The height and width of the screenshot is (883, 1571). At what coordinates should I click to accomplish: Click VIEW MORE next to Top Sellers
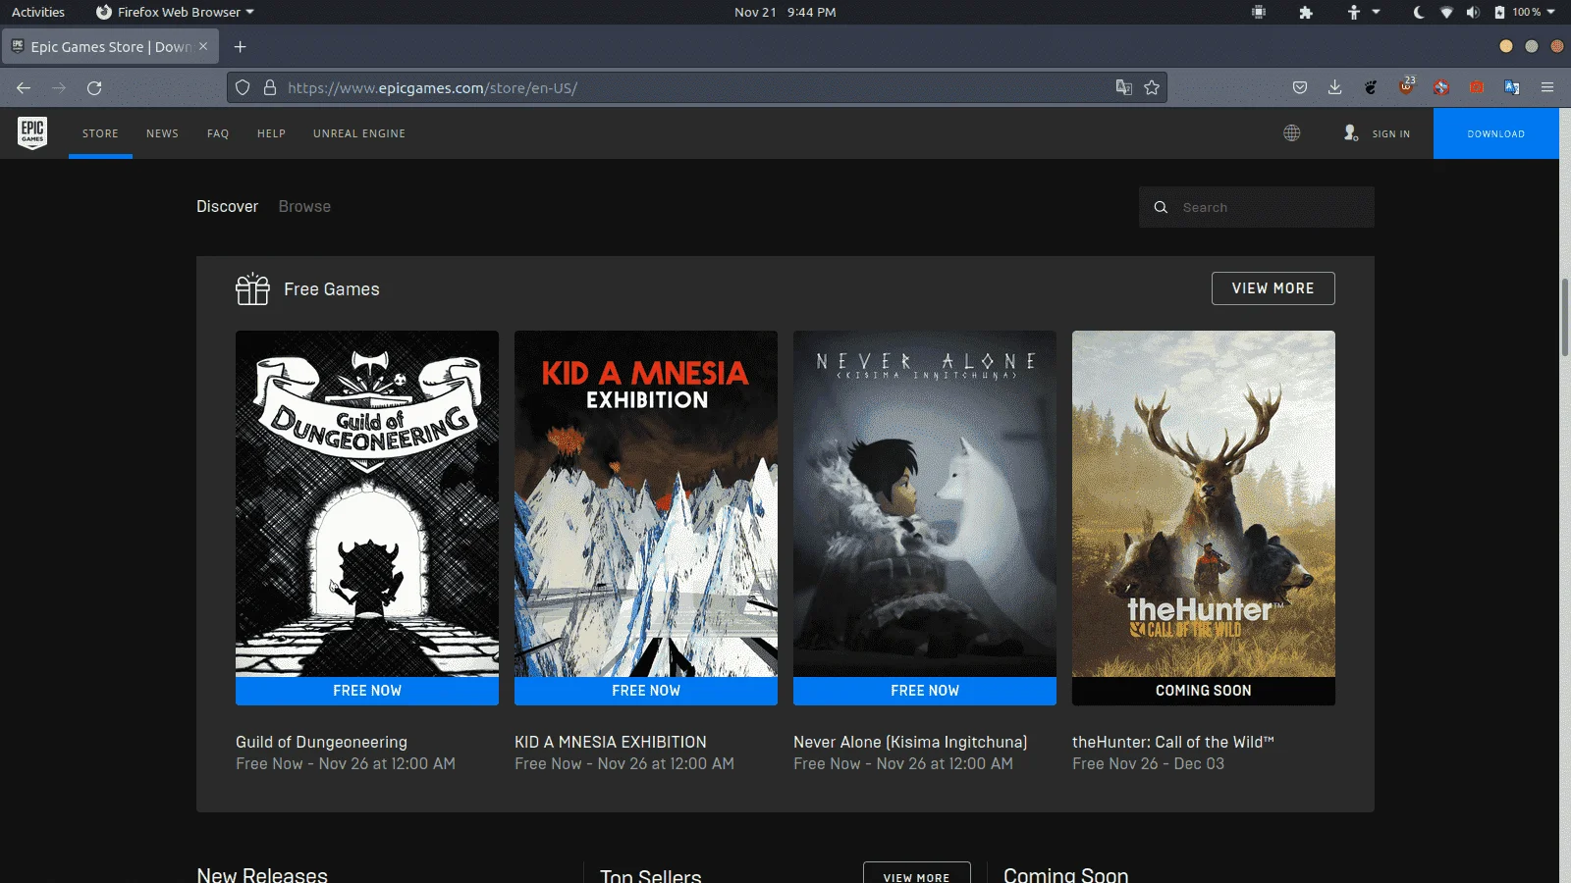click(916, 873)
